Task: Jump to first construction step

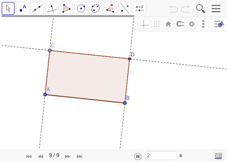Action: pyautogui.click(x=29, y=156)
